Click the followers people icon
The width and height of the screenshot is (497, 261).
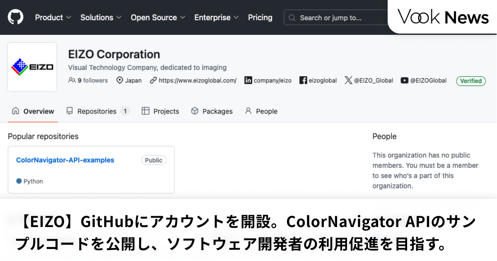(72, 80)
